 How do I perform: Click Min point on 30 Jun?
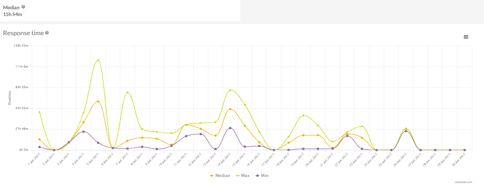[464, 150]
